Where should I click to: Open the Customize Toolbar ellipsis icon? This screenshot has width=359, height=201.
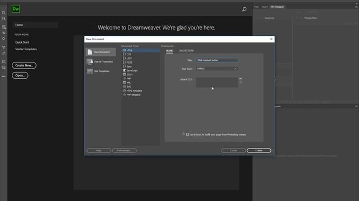pos(4,76)
